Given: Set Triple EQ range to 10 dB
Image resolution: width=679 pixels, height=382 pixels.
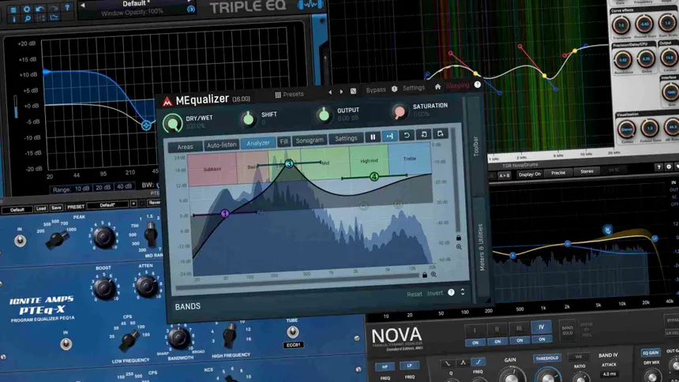Looking at the screenshot, I should coord(82,189).
